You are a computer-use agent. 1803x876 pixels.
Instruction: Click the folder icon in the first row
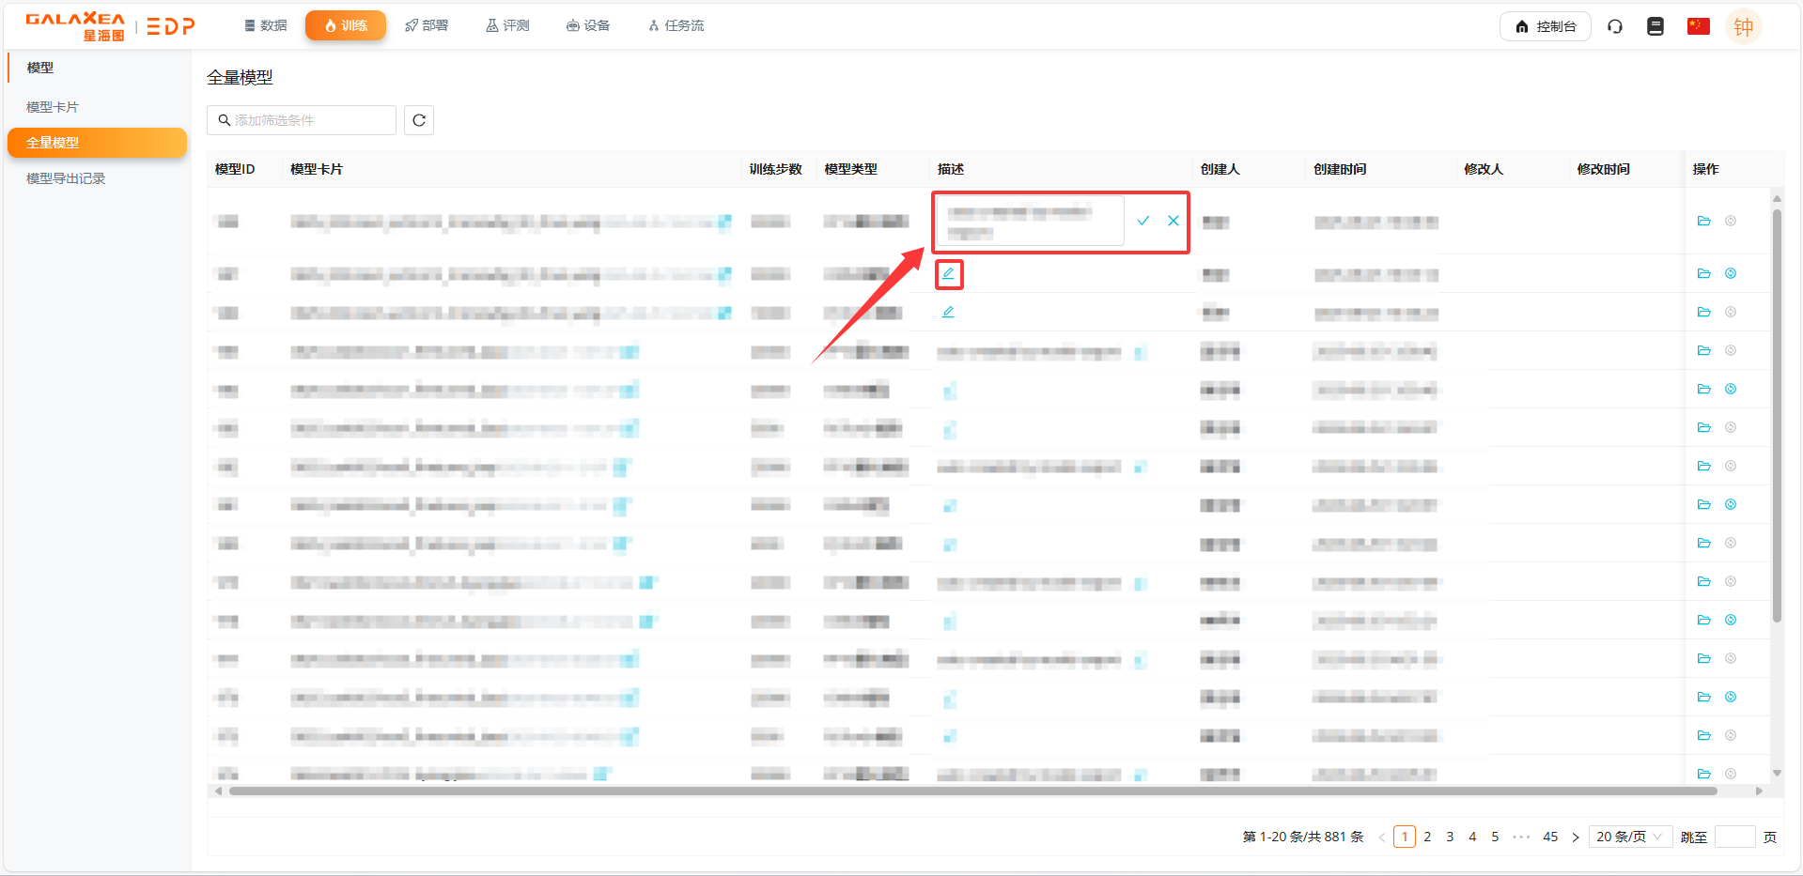(x=1703, y=221)
